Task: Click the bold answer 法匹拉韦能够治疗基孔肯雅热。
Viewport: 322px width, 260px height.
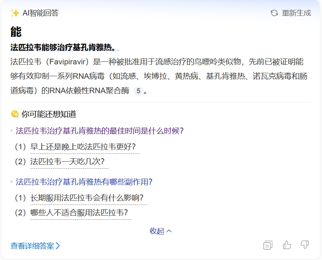Action: [x=64, y=47]
